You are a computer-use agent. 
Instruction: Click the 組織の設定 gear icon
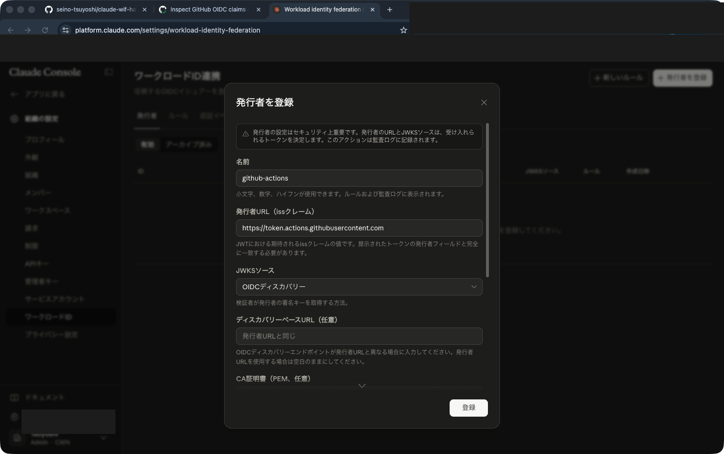click(14, 119)
